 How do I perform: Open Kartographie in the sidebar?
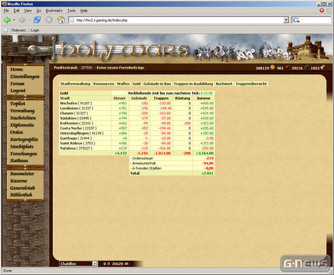(24, 140)
